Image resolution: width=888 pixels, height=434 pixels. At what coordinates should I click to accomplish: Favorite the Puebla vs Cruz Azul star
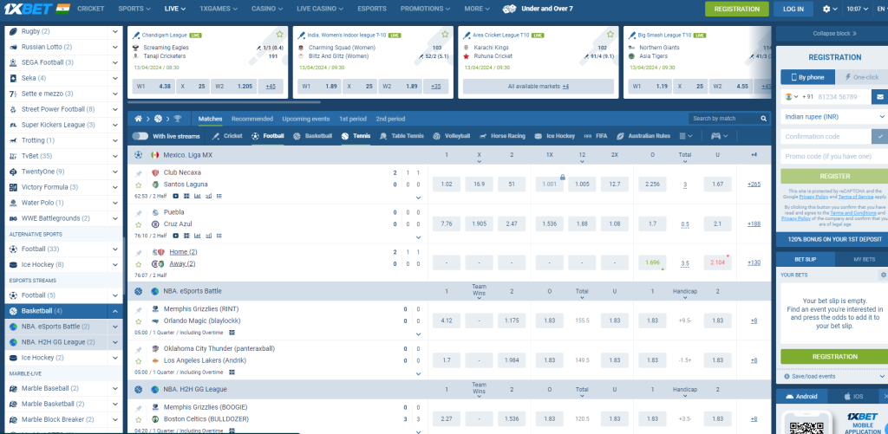click(138, 224)
